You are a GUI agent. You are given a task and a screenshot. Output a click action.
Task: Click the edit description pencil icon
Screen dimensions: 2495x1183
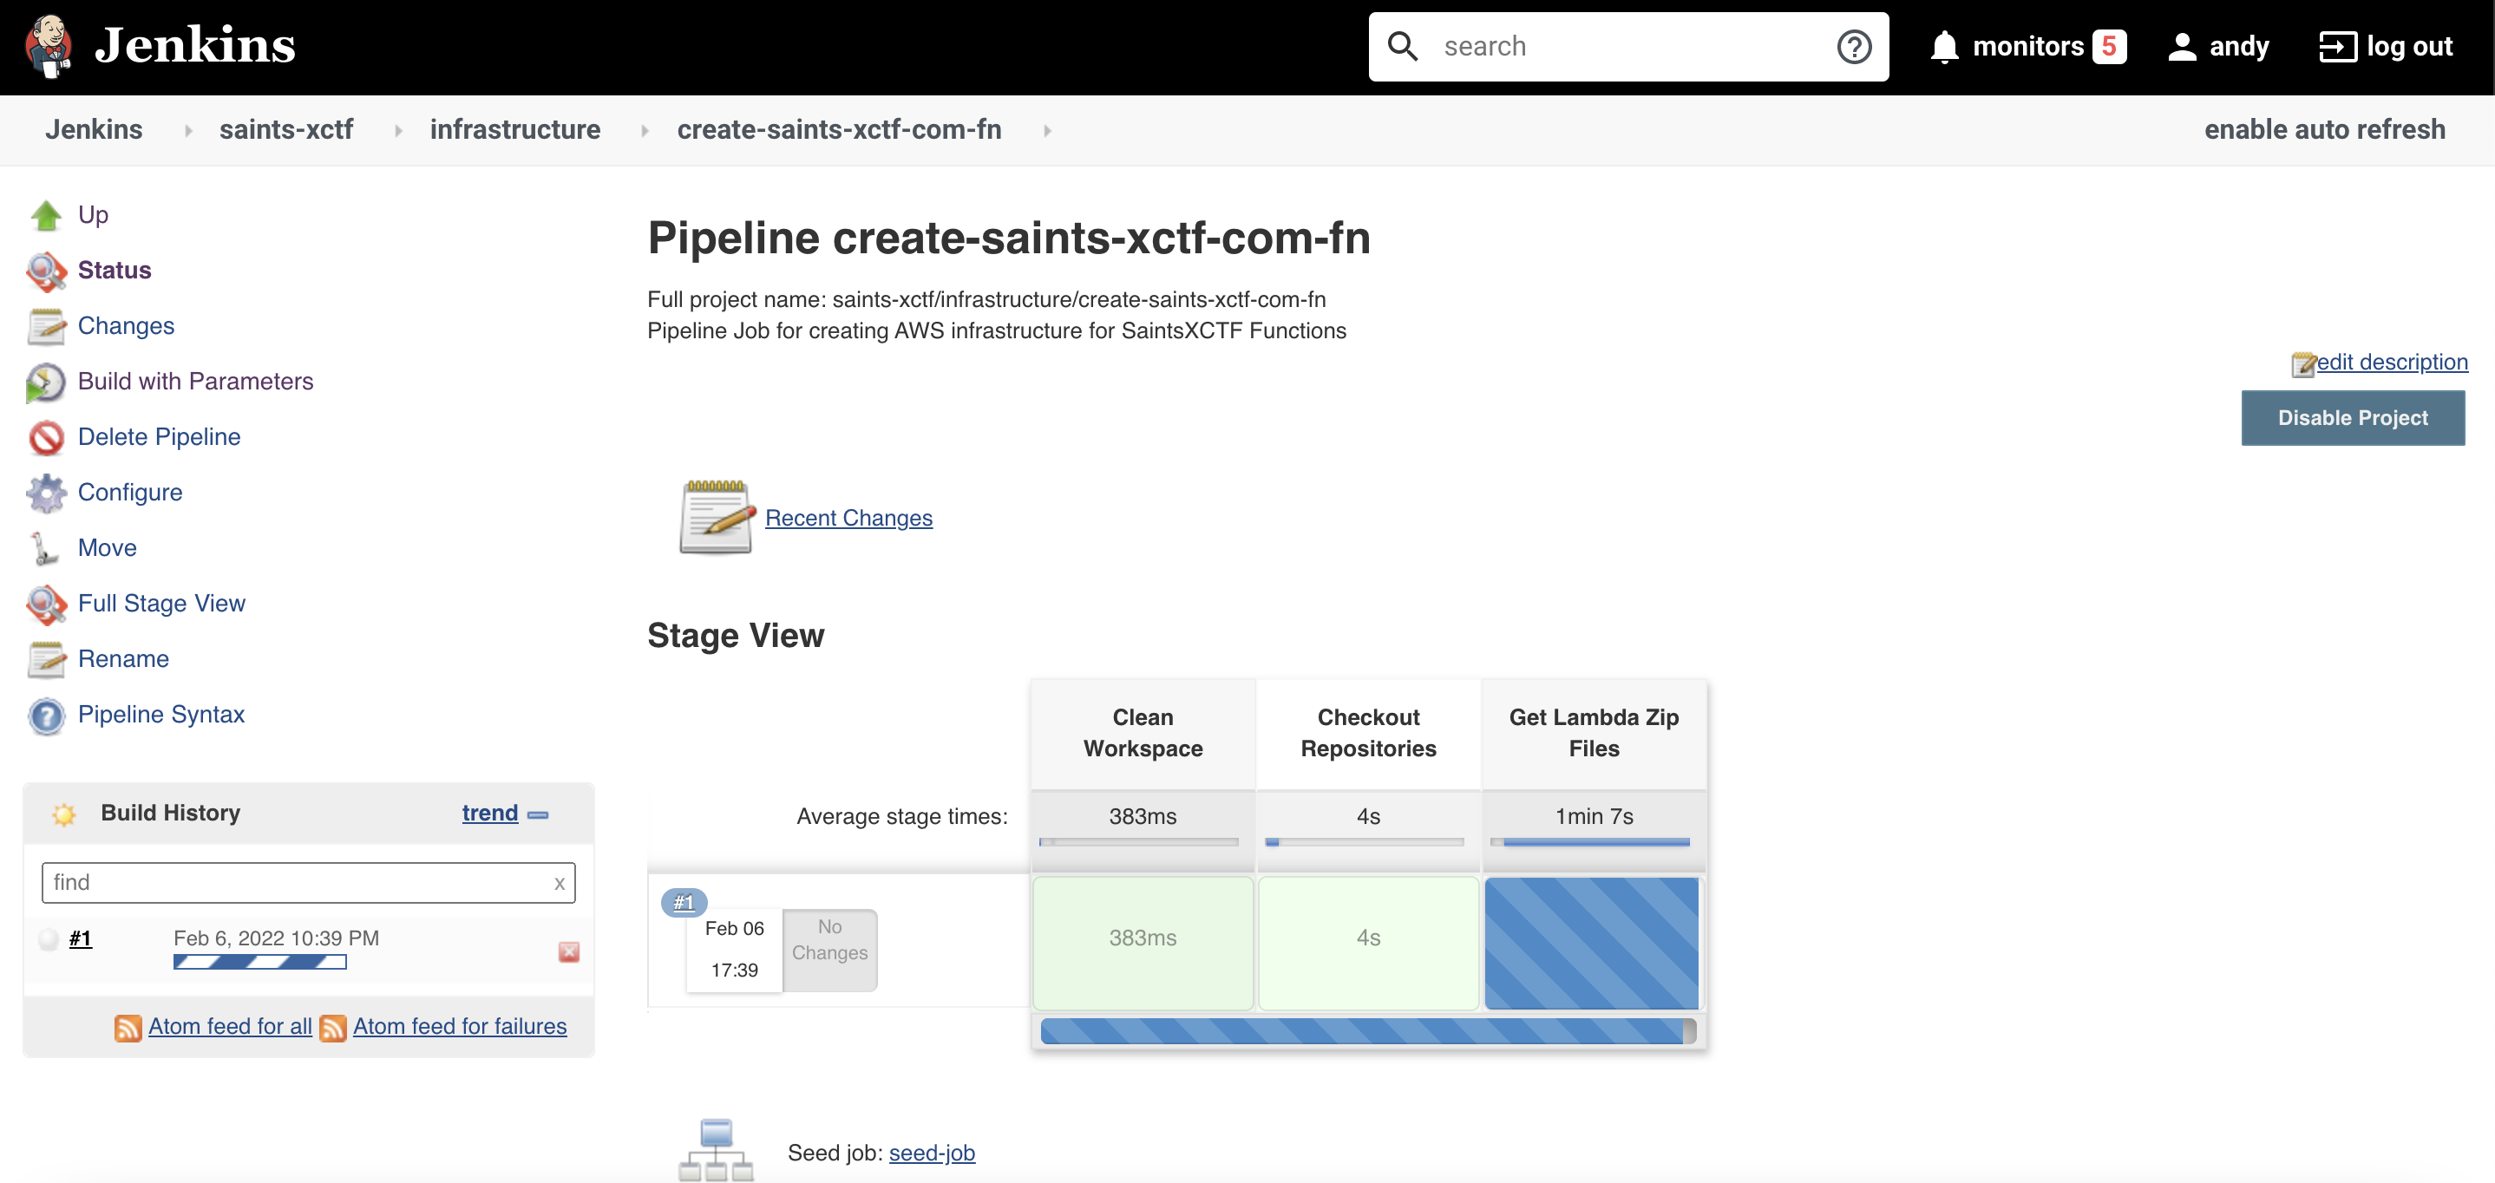click(2302, 364)
